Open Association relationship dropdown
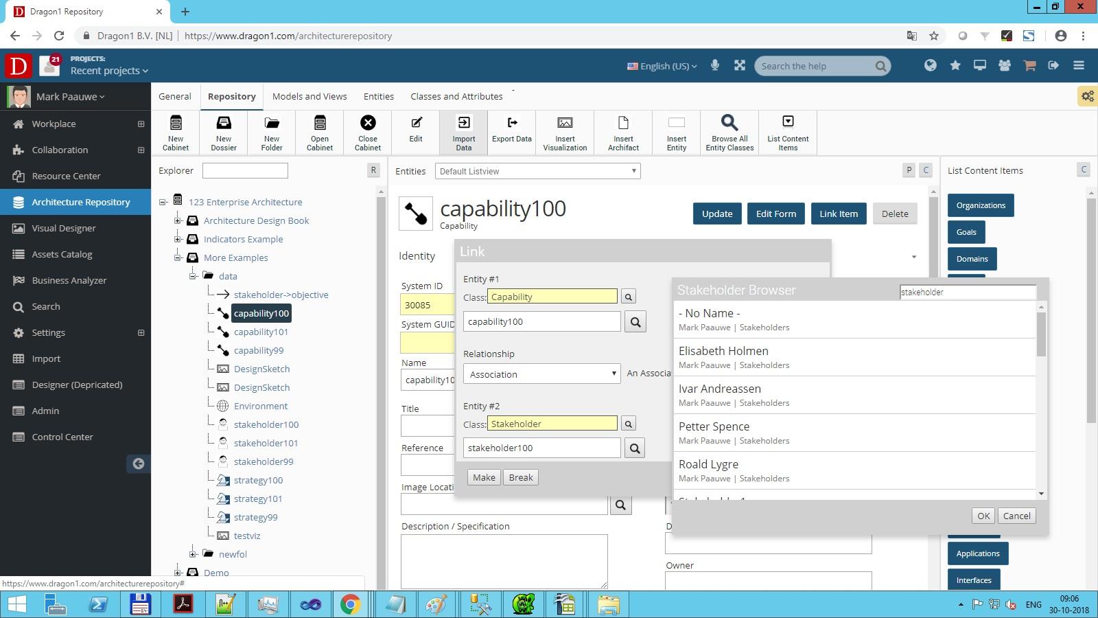The height and width of the screenshot is (618, 1098). coord(542,374)
